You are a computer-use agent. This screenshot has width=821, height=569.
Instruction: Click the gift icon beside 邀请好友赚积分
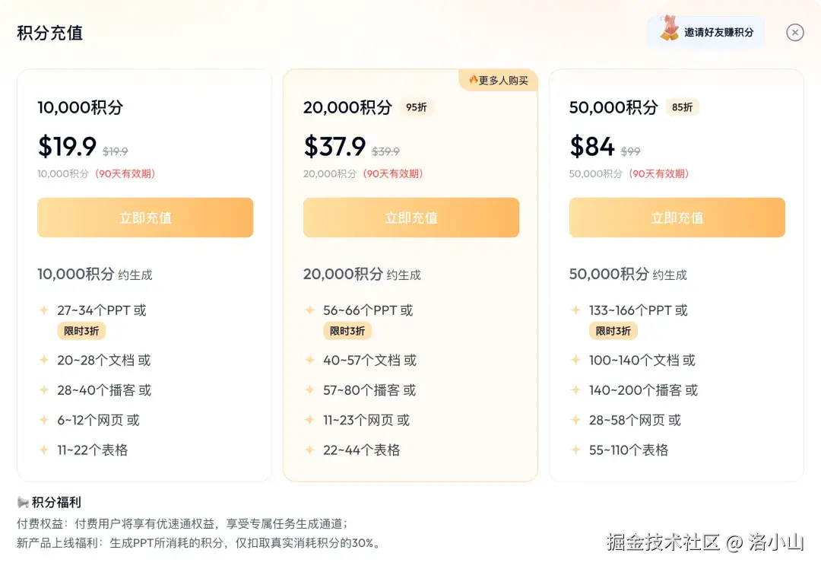[x=669, y=30]
